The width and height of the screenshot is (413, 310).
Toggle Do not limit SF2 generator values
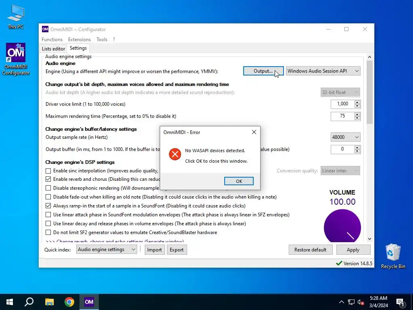[48, 232]
